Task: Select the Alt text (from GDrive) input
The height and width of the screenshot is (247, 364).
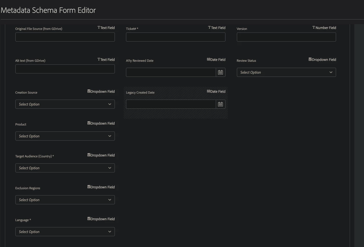Action: pos(65,69)
